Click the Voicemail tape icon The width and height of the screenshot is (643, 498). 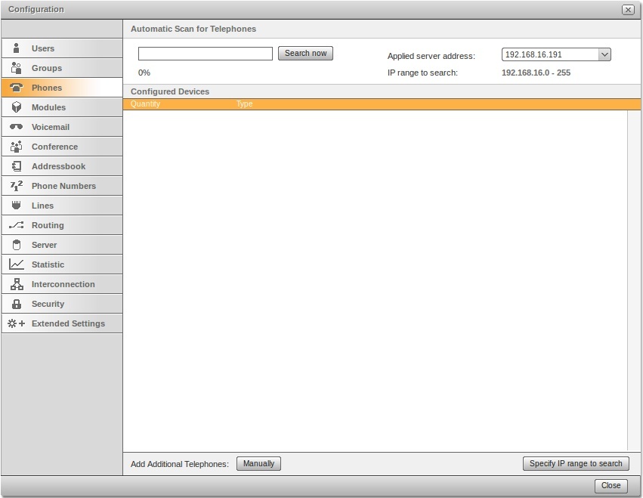point(17,127)
